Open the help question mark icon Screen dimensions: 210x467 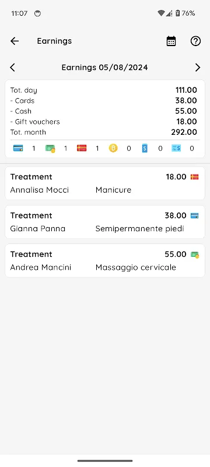[196, 41]
